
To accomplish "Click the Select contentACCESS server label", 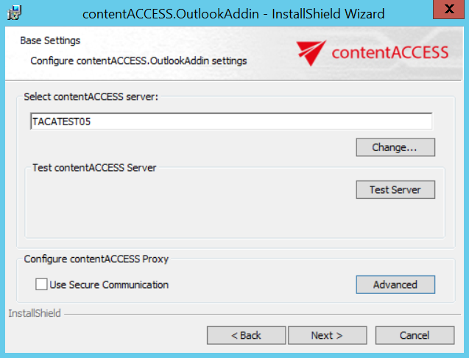I will click(x=91, y=96).
